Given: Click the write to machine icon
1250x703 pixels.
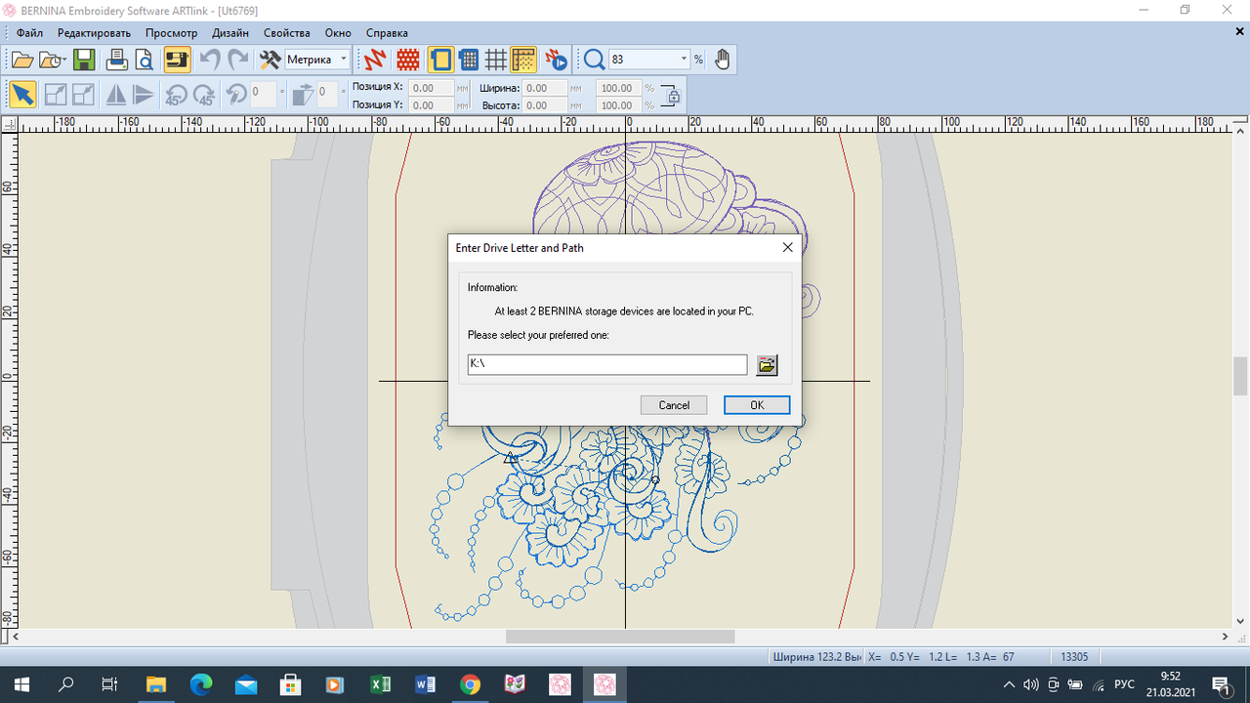Looking at the screenshot, I should 177,60.
